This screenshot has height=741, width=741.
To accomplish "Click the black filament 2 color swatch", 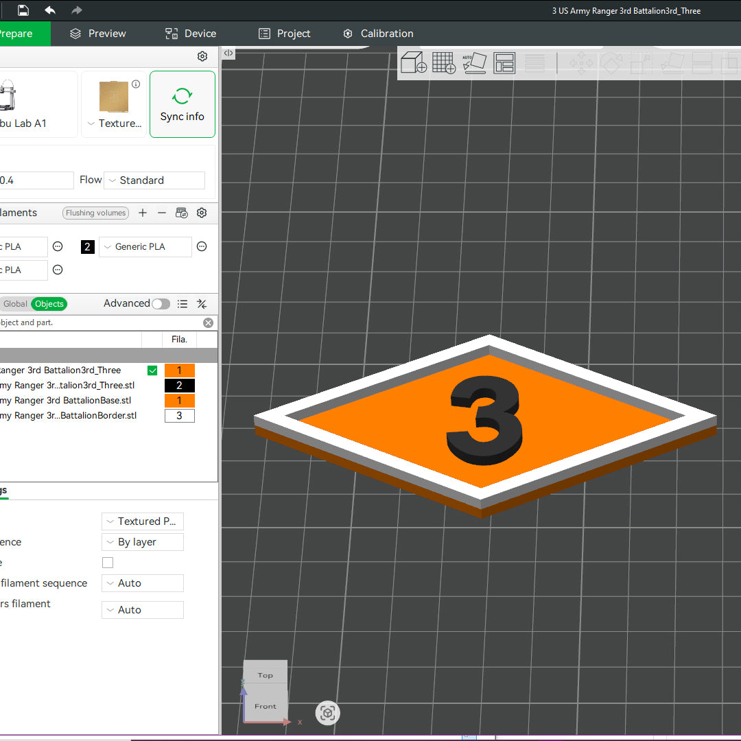I will tap(88, 247).
